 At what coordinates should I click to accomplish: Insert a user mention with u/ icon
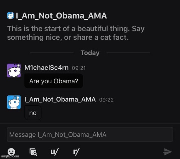tap(54, 152)
